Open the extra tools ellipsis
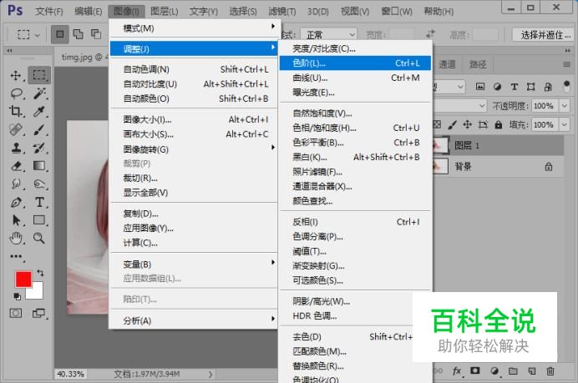Viewport: 578px width, 383px height. pos(16,256)
